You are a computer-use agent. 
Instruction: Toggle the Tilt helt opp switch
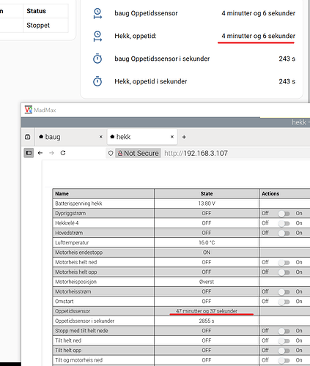point(284,351)
